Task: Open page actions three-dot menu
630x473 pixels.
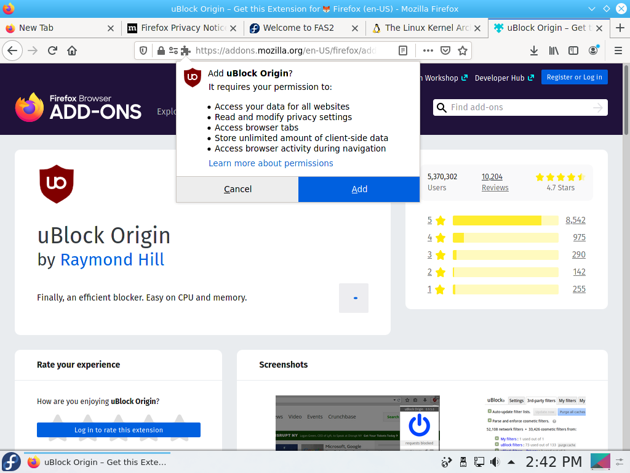Action: (428, 51)
